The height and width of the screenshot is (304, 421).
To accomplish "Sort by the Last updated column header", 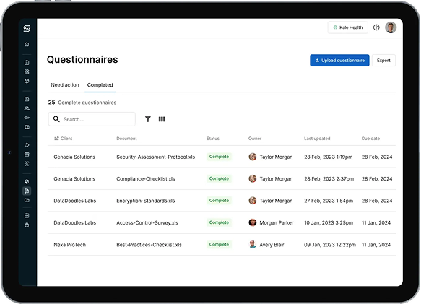I will pos(317,139).
